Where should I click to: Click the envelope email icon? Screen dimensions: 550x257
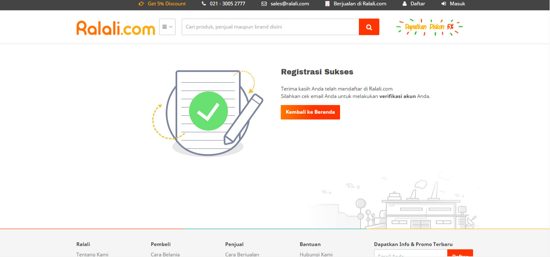(264, 4)
